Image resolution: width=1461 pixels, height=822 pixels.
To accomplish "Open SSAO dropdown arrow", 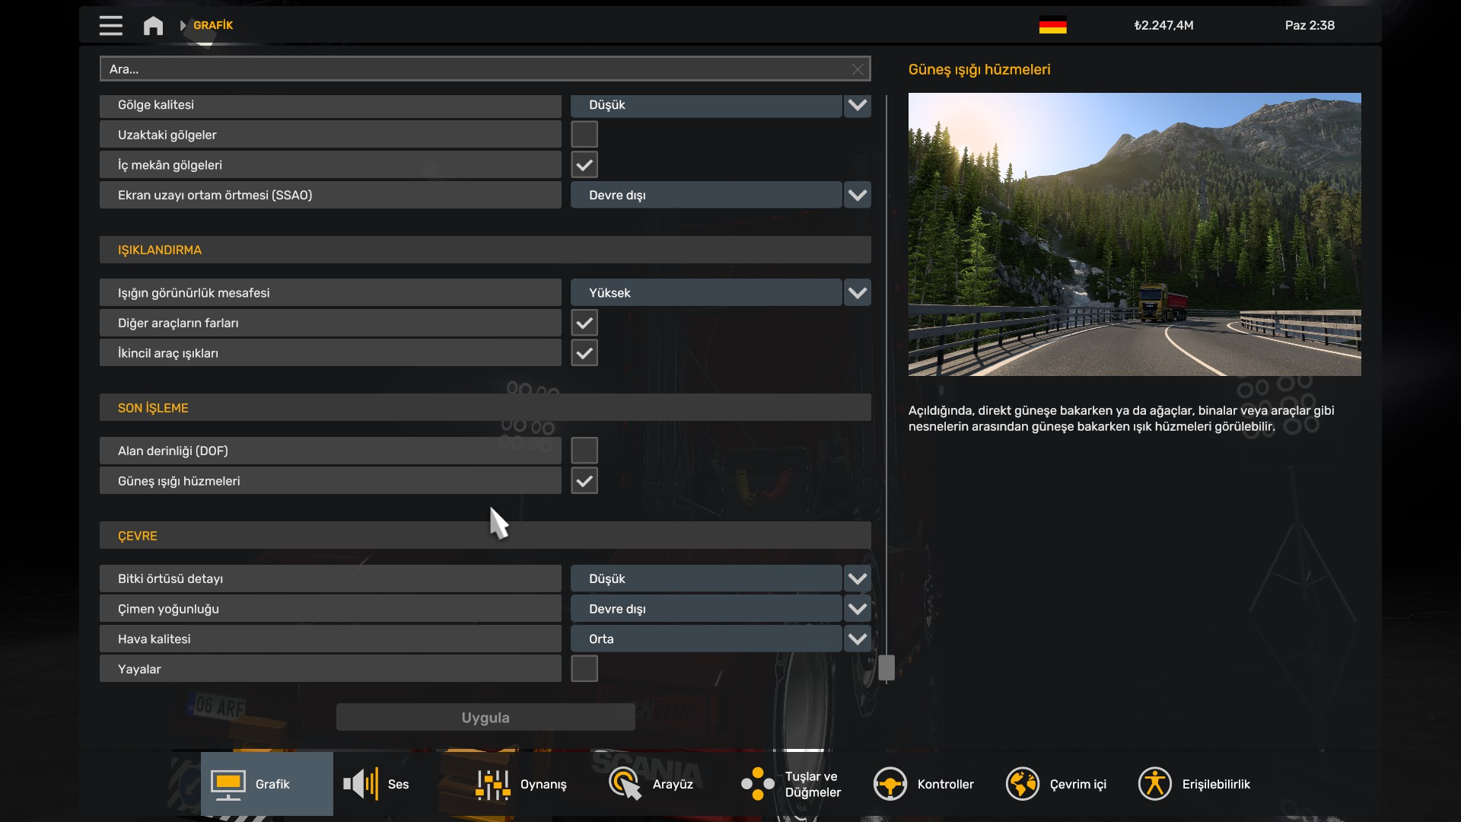I will (858, 196).
